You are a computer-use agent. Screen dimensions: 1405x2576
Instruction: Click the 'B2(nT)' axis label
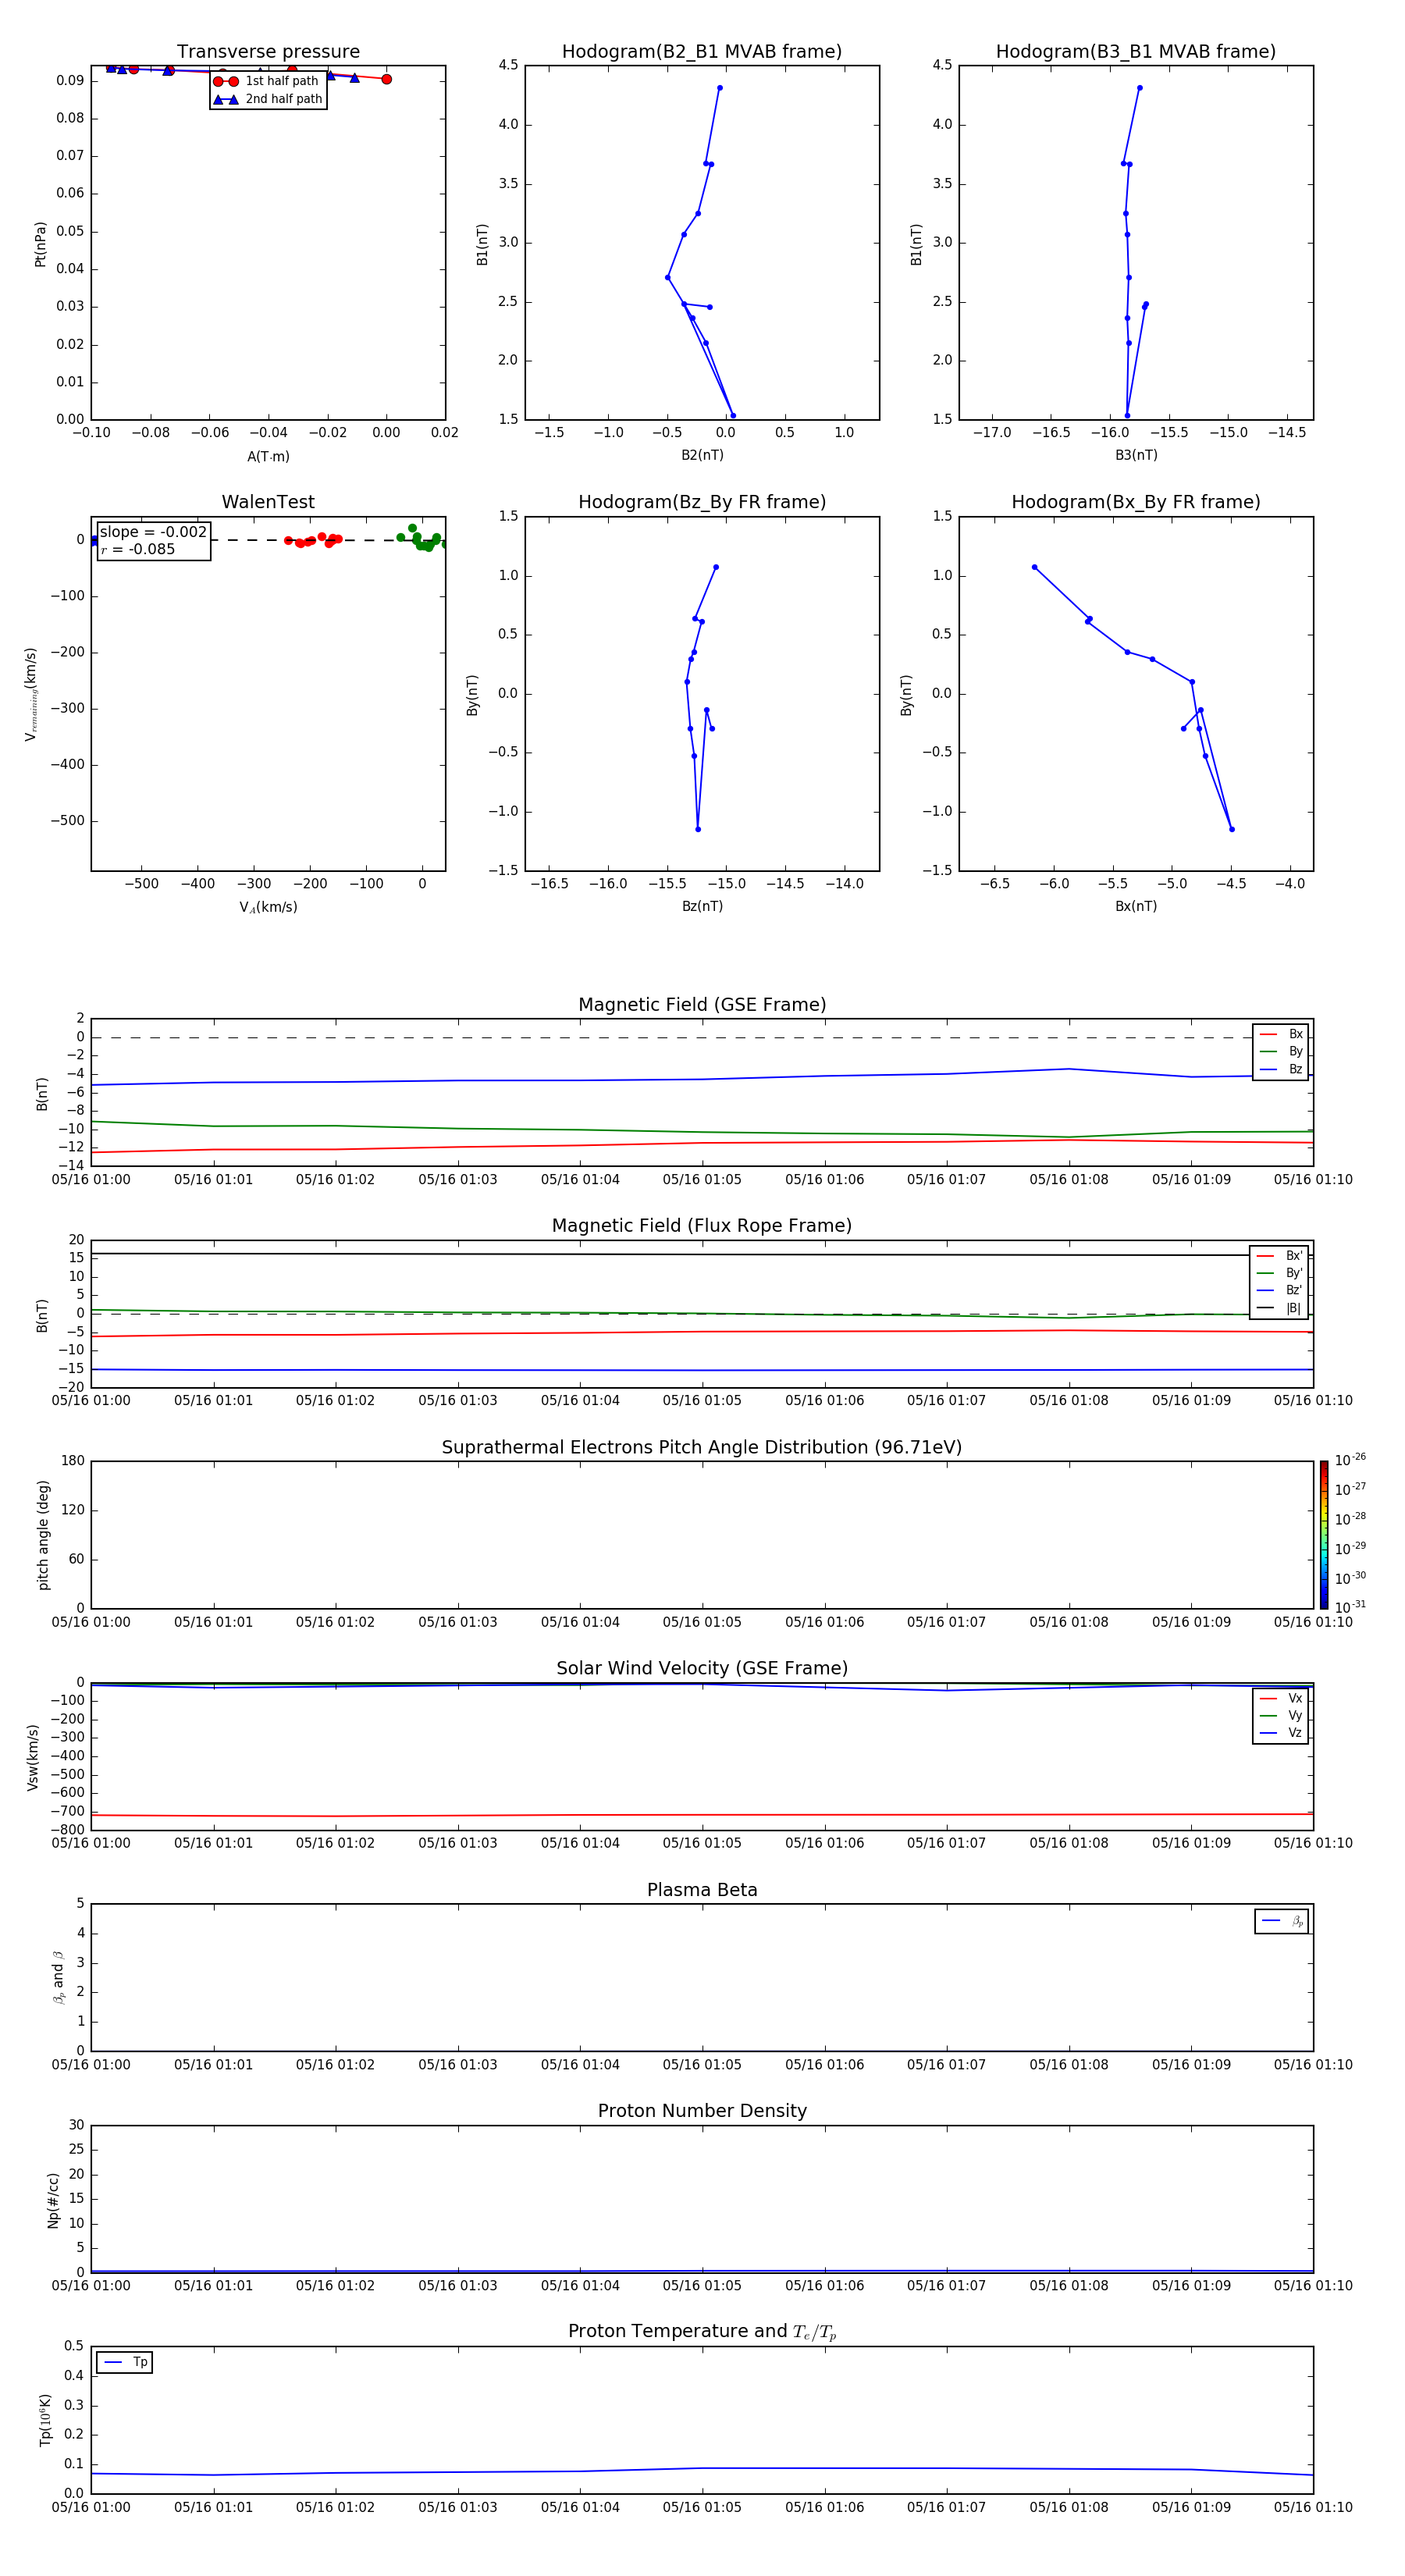(702, 455)
